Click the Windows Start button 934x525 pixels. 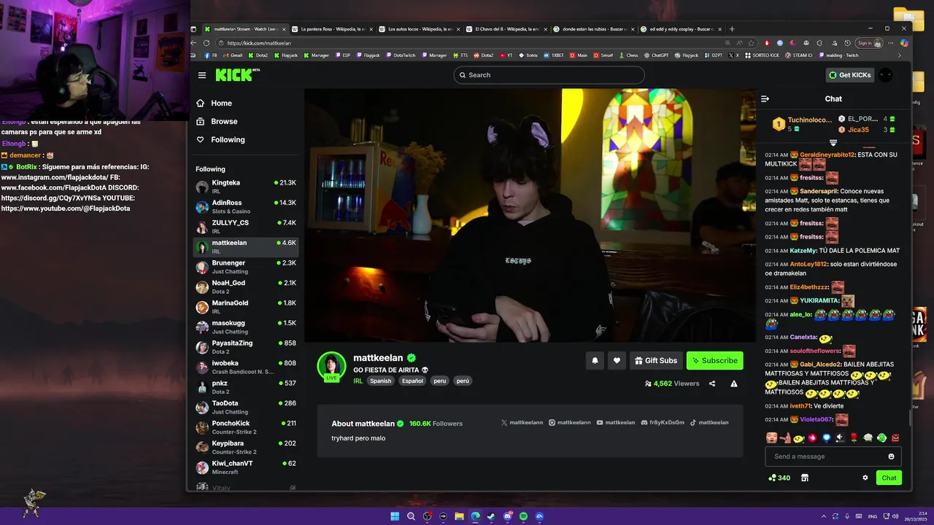[x=395, y=516]
